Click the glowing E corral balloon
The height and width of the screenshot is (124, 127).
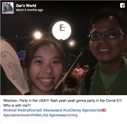coord(62,30)
